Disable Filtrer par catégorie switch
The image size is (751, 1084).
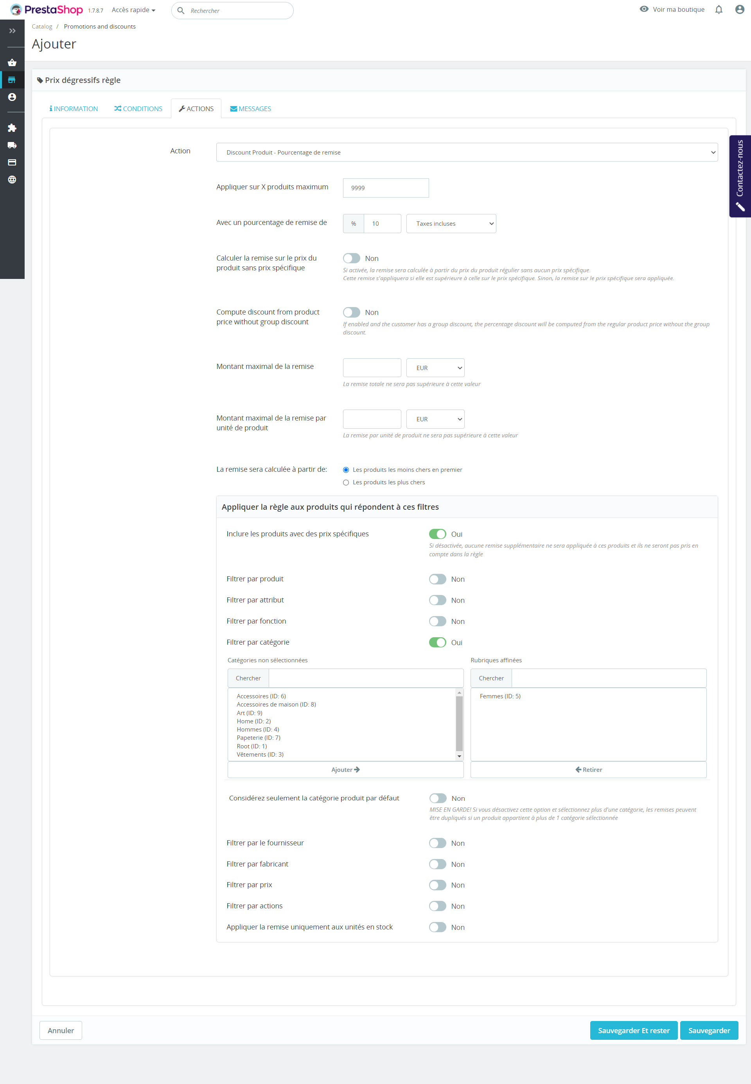coord(437,643)
